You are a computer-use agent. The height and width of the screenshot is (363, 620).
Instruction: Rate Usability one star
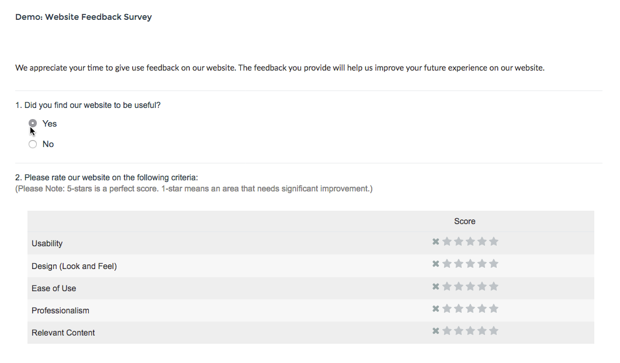coord(447,242)
